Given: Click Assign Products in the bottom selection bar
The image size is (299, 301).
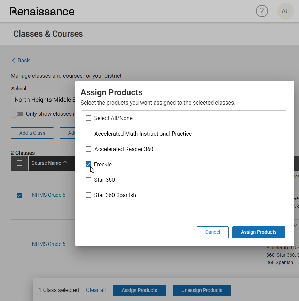Looking at the screenshot, I should pyautogui.click(x=139, y=290).
